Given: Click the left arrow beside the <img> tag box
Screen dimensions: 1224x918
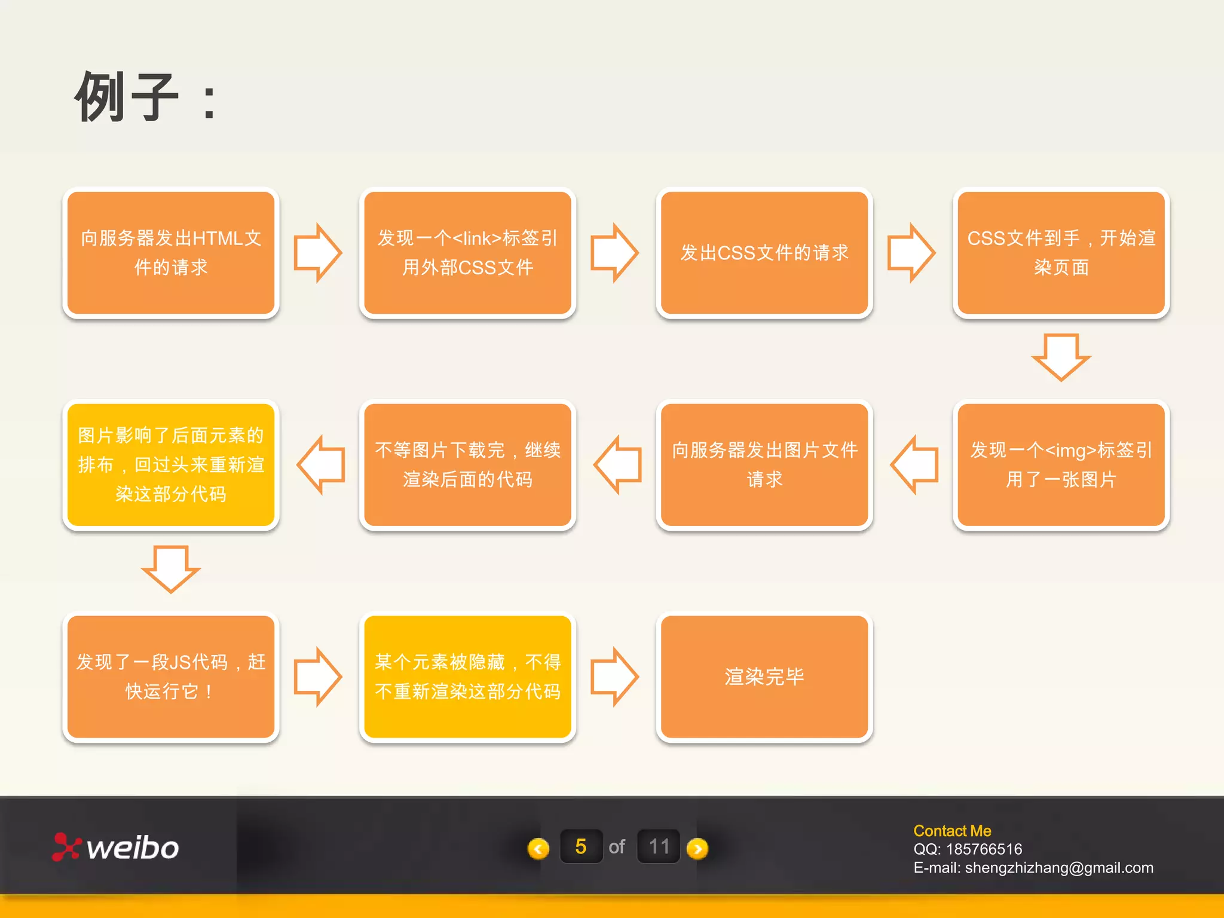Looking at the screenshot, I should click(914, 465).
